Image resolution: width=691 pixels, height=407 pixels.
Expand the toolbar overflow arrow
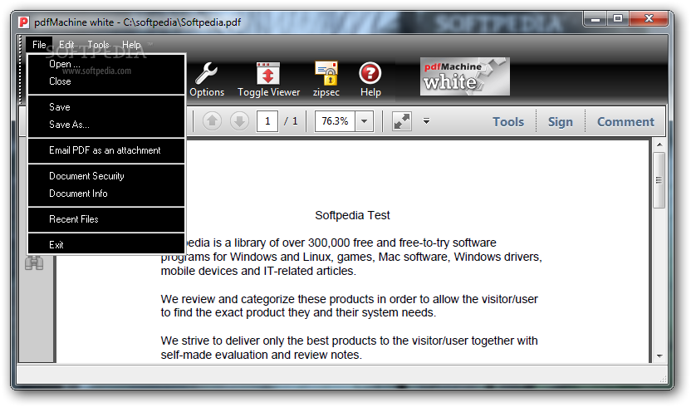point(426,120)
